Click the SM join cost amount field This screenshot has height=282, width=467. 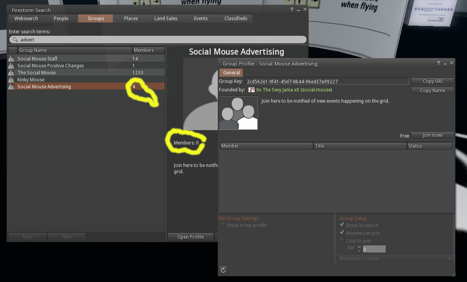point(374,249)
